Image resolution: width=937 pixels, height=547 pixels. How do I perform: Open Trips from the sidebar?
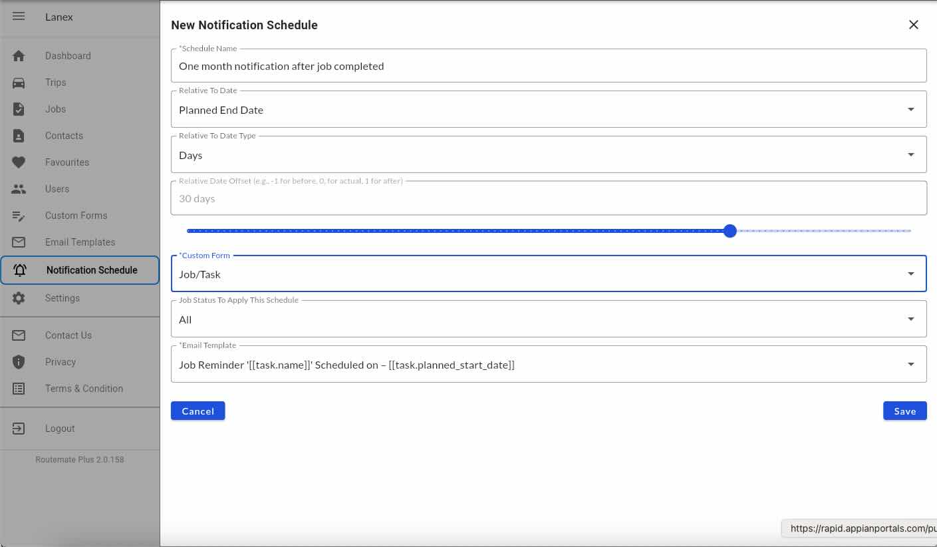coord(56,83)
